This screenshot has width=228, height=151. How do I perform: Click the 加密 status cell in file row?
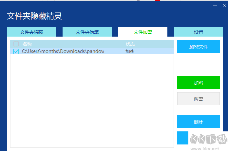pyautogui.click(x=130, y=51)
